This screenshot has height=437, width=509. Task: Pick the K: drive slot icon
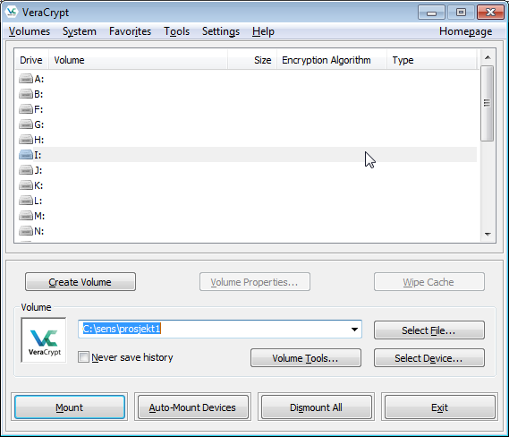tap(26, 185)
